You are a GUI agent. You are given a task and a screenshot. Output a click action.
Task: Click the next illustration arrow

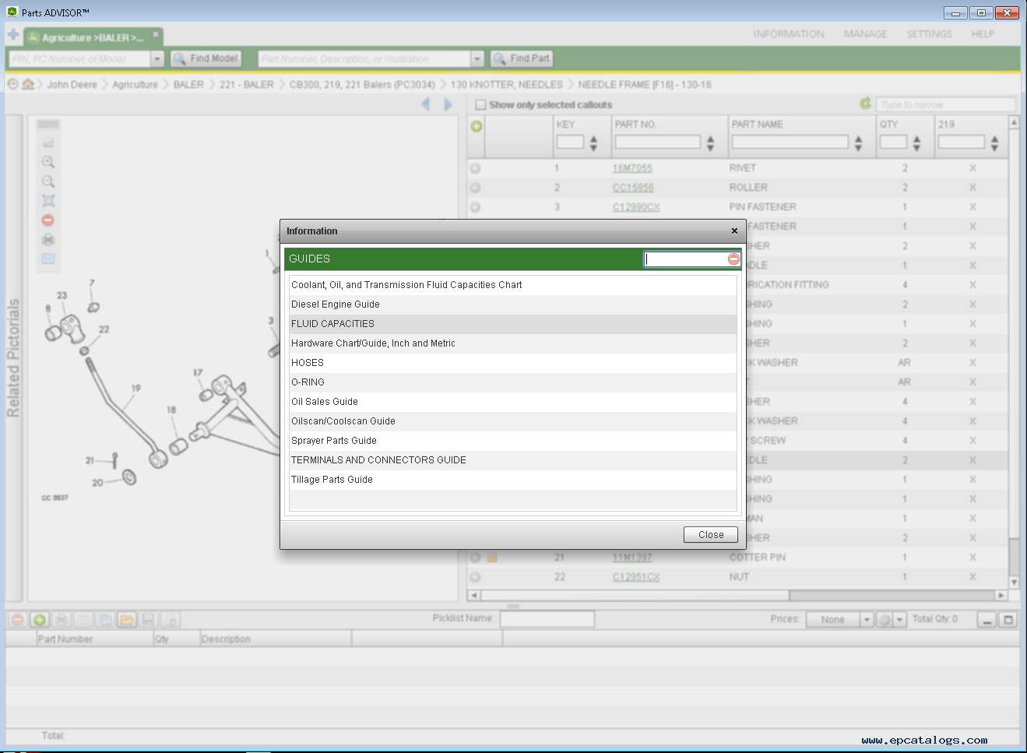(x=448, y=104)
